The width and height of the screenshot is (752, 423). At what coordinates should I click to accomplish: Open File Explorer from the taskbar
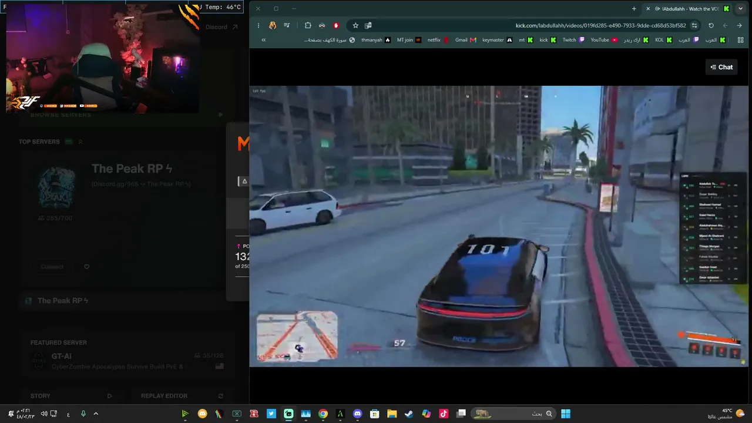[x=392, y=414]
